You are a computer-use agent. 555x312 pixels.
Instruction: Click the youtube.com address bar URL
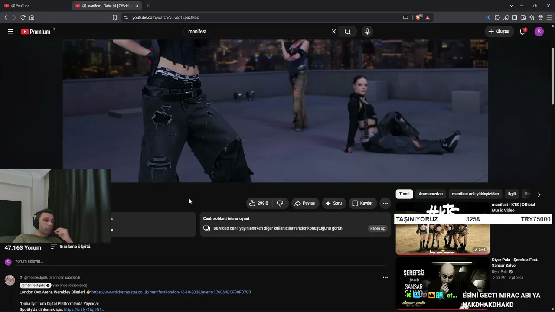[166, 17]
